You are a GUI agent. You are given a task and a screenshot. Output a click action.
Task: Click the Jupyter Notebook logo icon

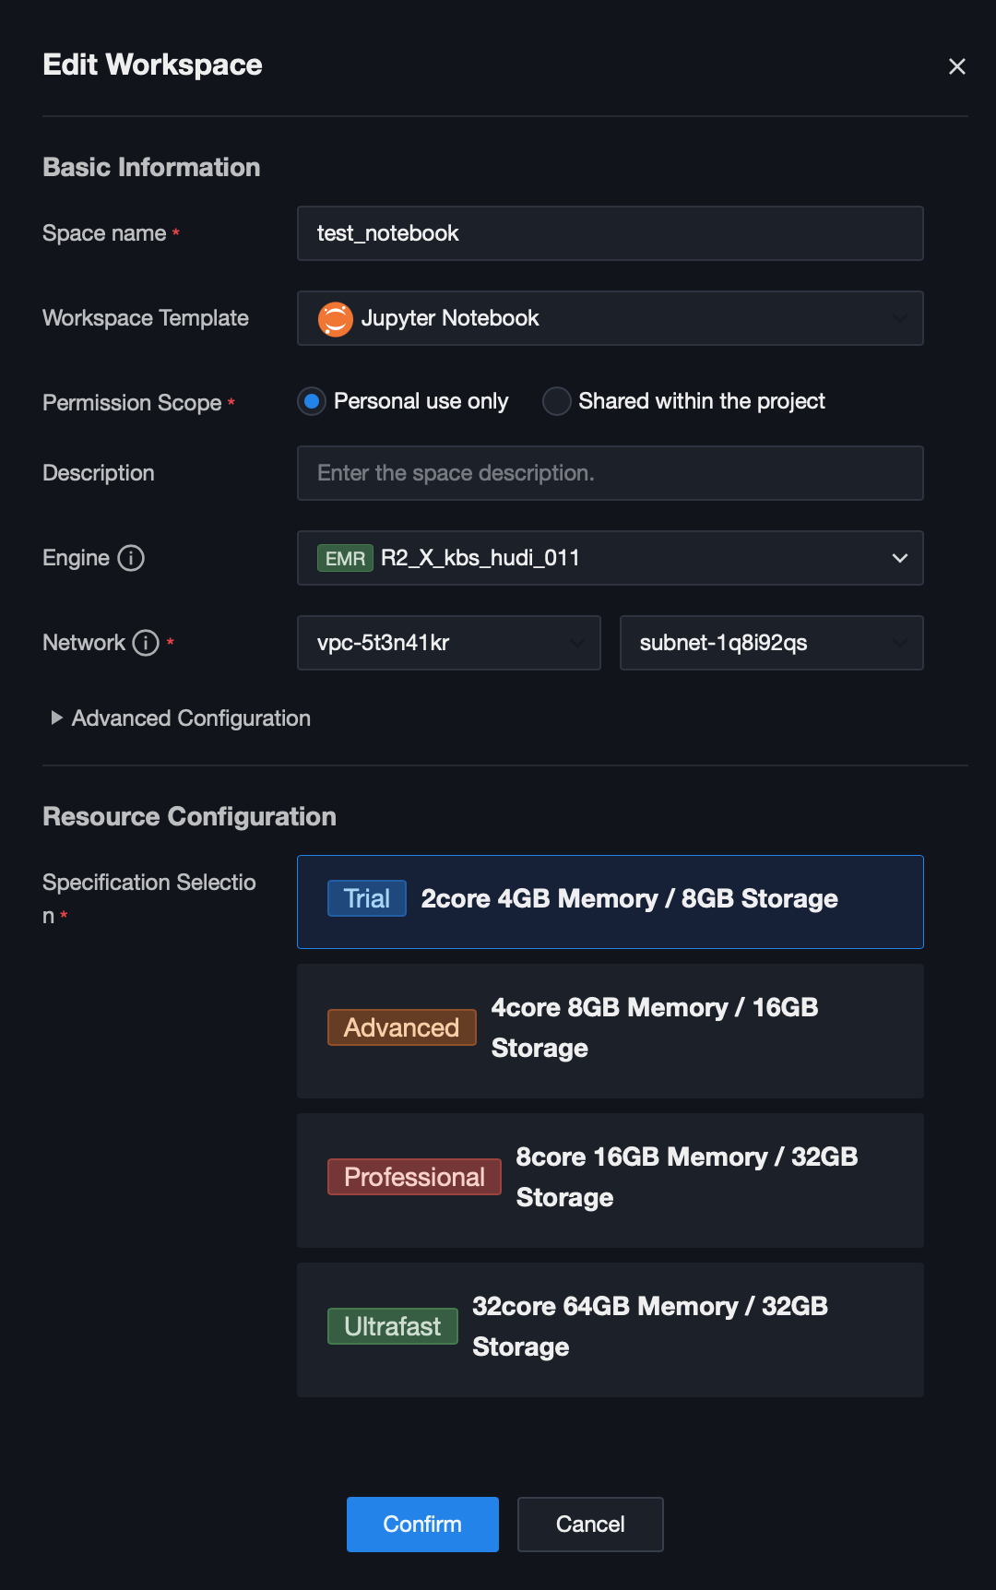tap(335, 319)
